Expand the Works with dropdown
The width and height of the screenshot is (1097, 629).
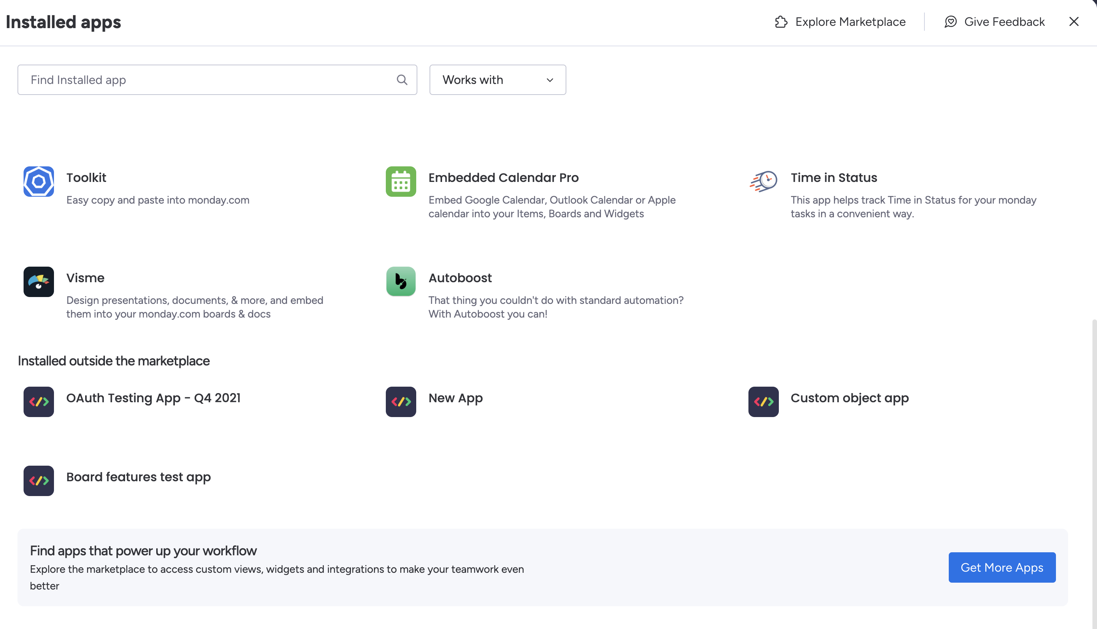[497, 80]
